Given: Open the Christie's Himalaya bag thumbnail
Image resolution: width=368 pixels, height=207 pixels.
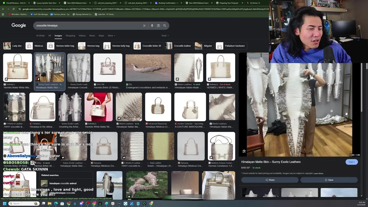Looking at the screenshot, I should (x=42, y=107).
